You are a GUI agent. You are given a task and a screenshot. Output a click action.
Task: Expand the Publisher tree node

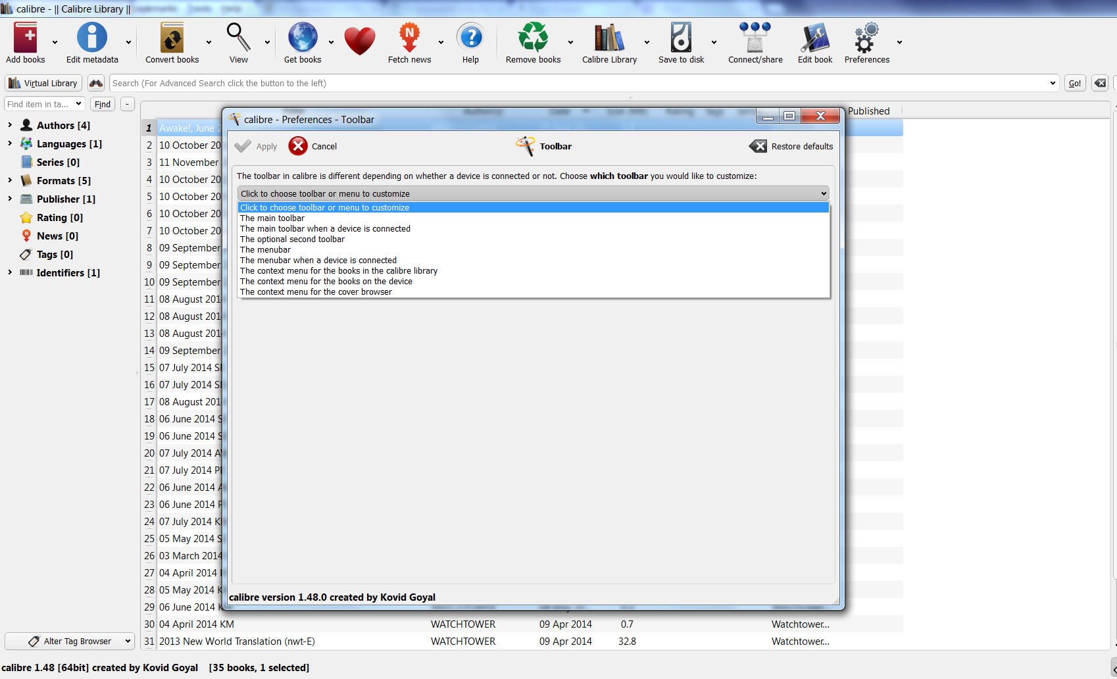(x=10, y=199)
